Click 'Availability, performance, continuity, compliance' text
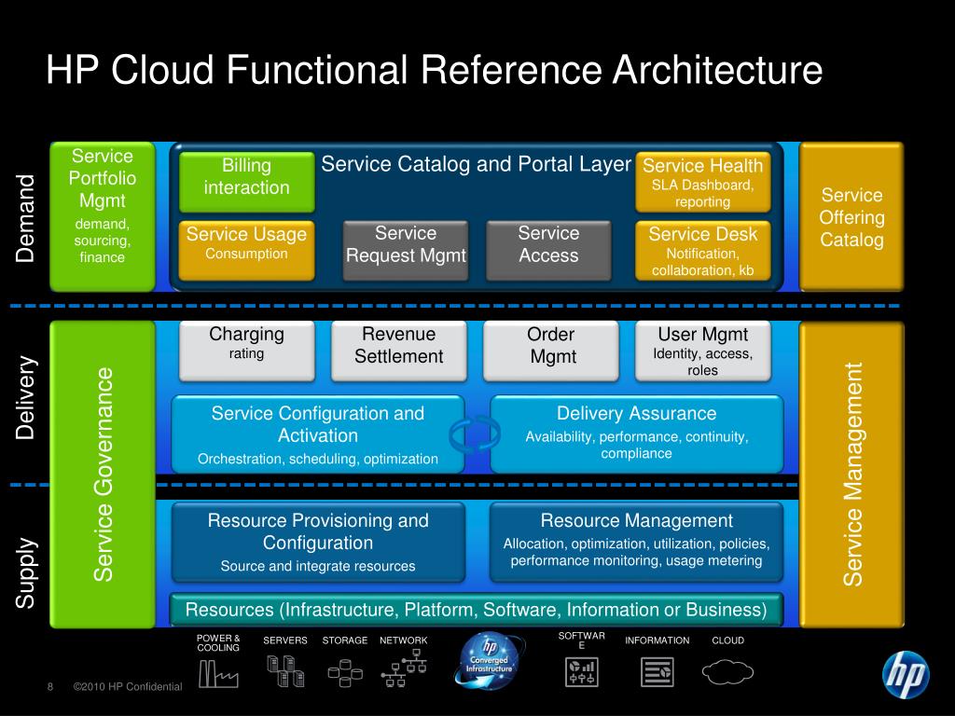Image resolution: width=955 pixels, height=716 pixels. coord(636,445)
